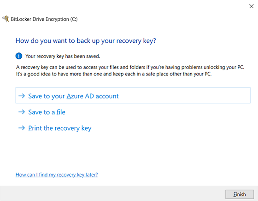Click the recovery key saved confirmation message
The image size is (258, 201).
(62, 56)
